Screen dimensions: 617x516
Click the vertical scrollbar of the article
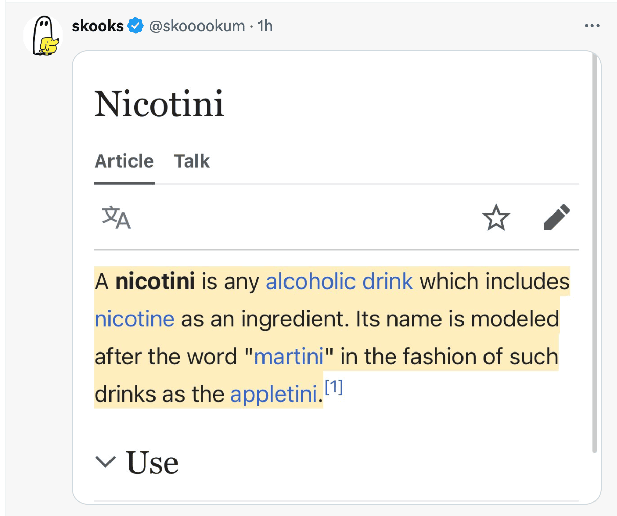point(594,255)
